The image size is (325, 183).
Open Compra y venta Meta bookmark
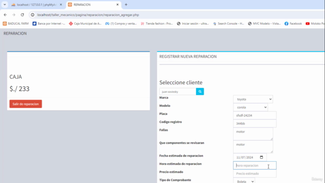[121, 24]
